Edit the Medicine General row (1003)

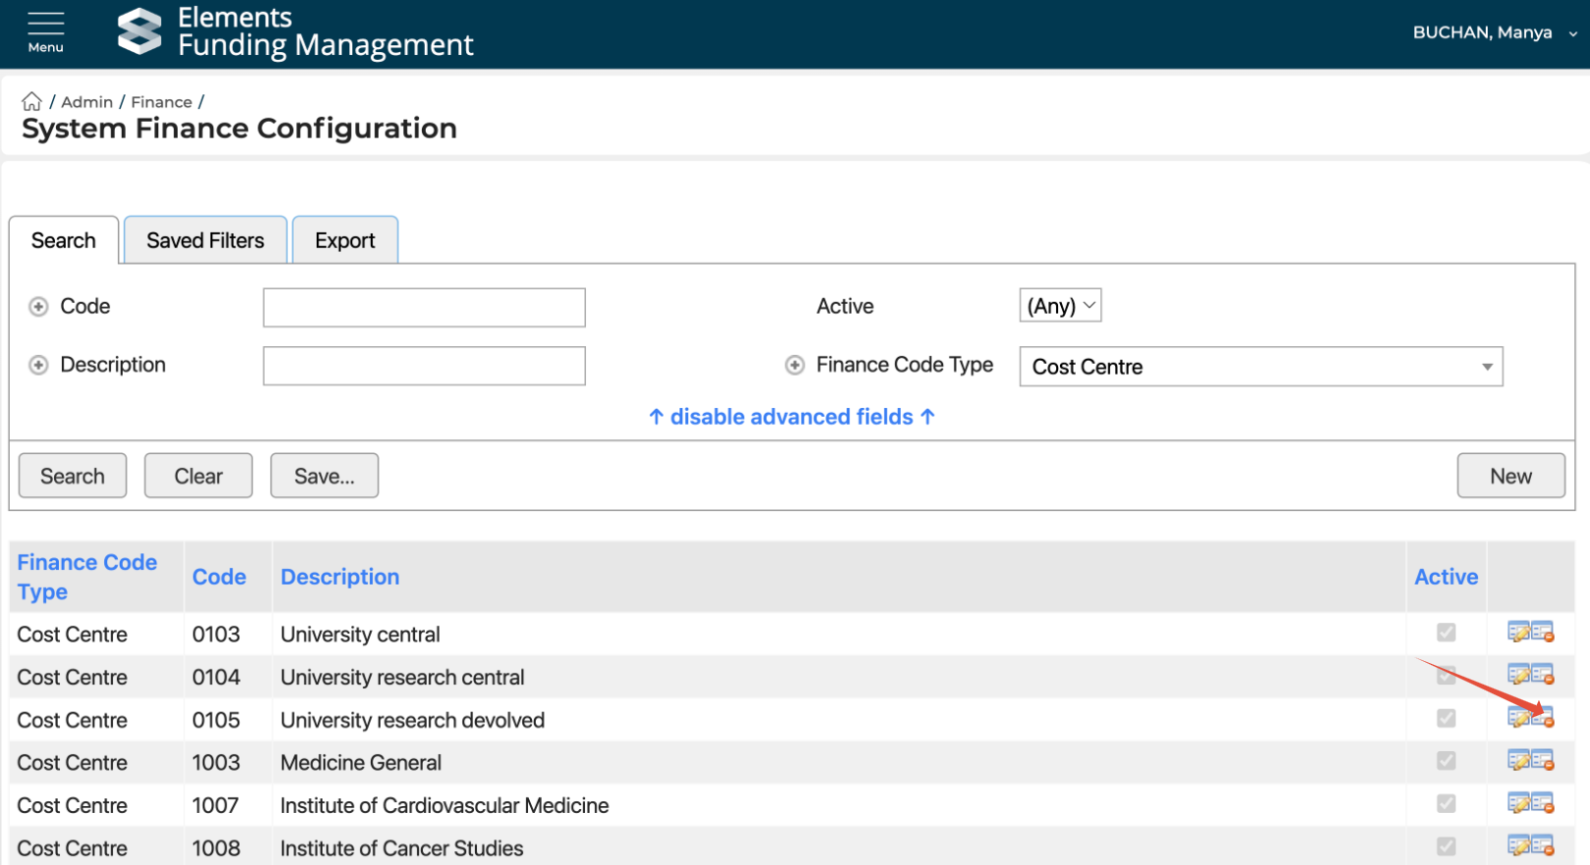coord(1518,761)
